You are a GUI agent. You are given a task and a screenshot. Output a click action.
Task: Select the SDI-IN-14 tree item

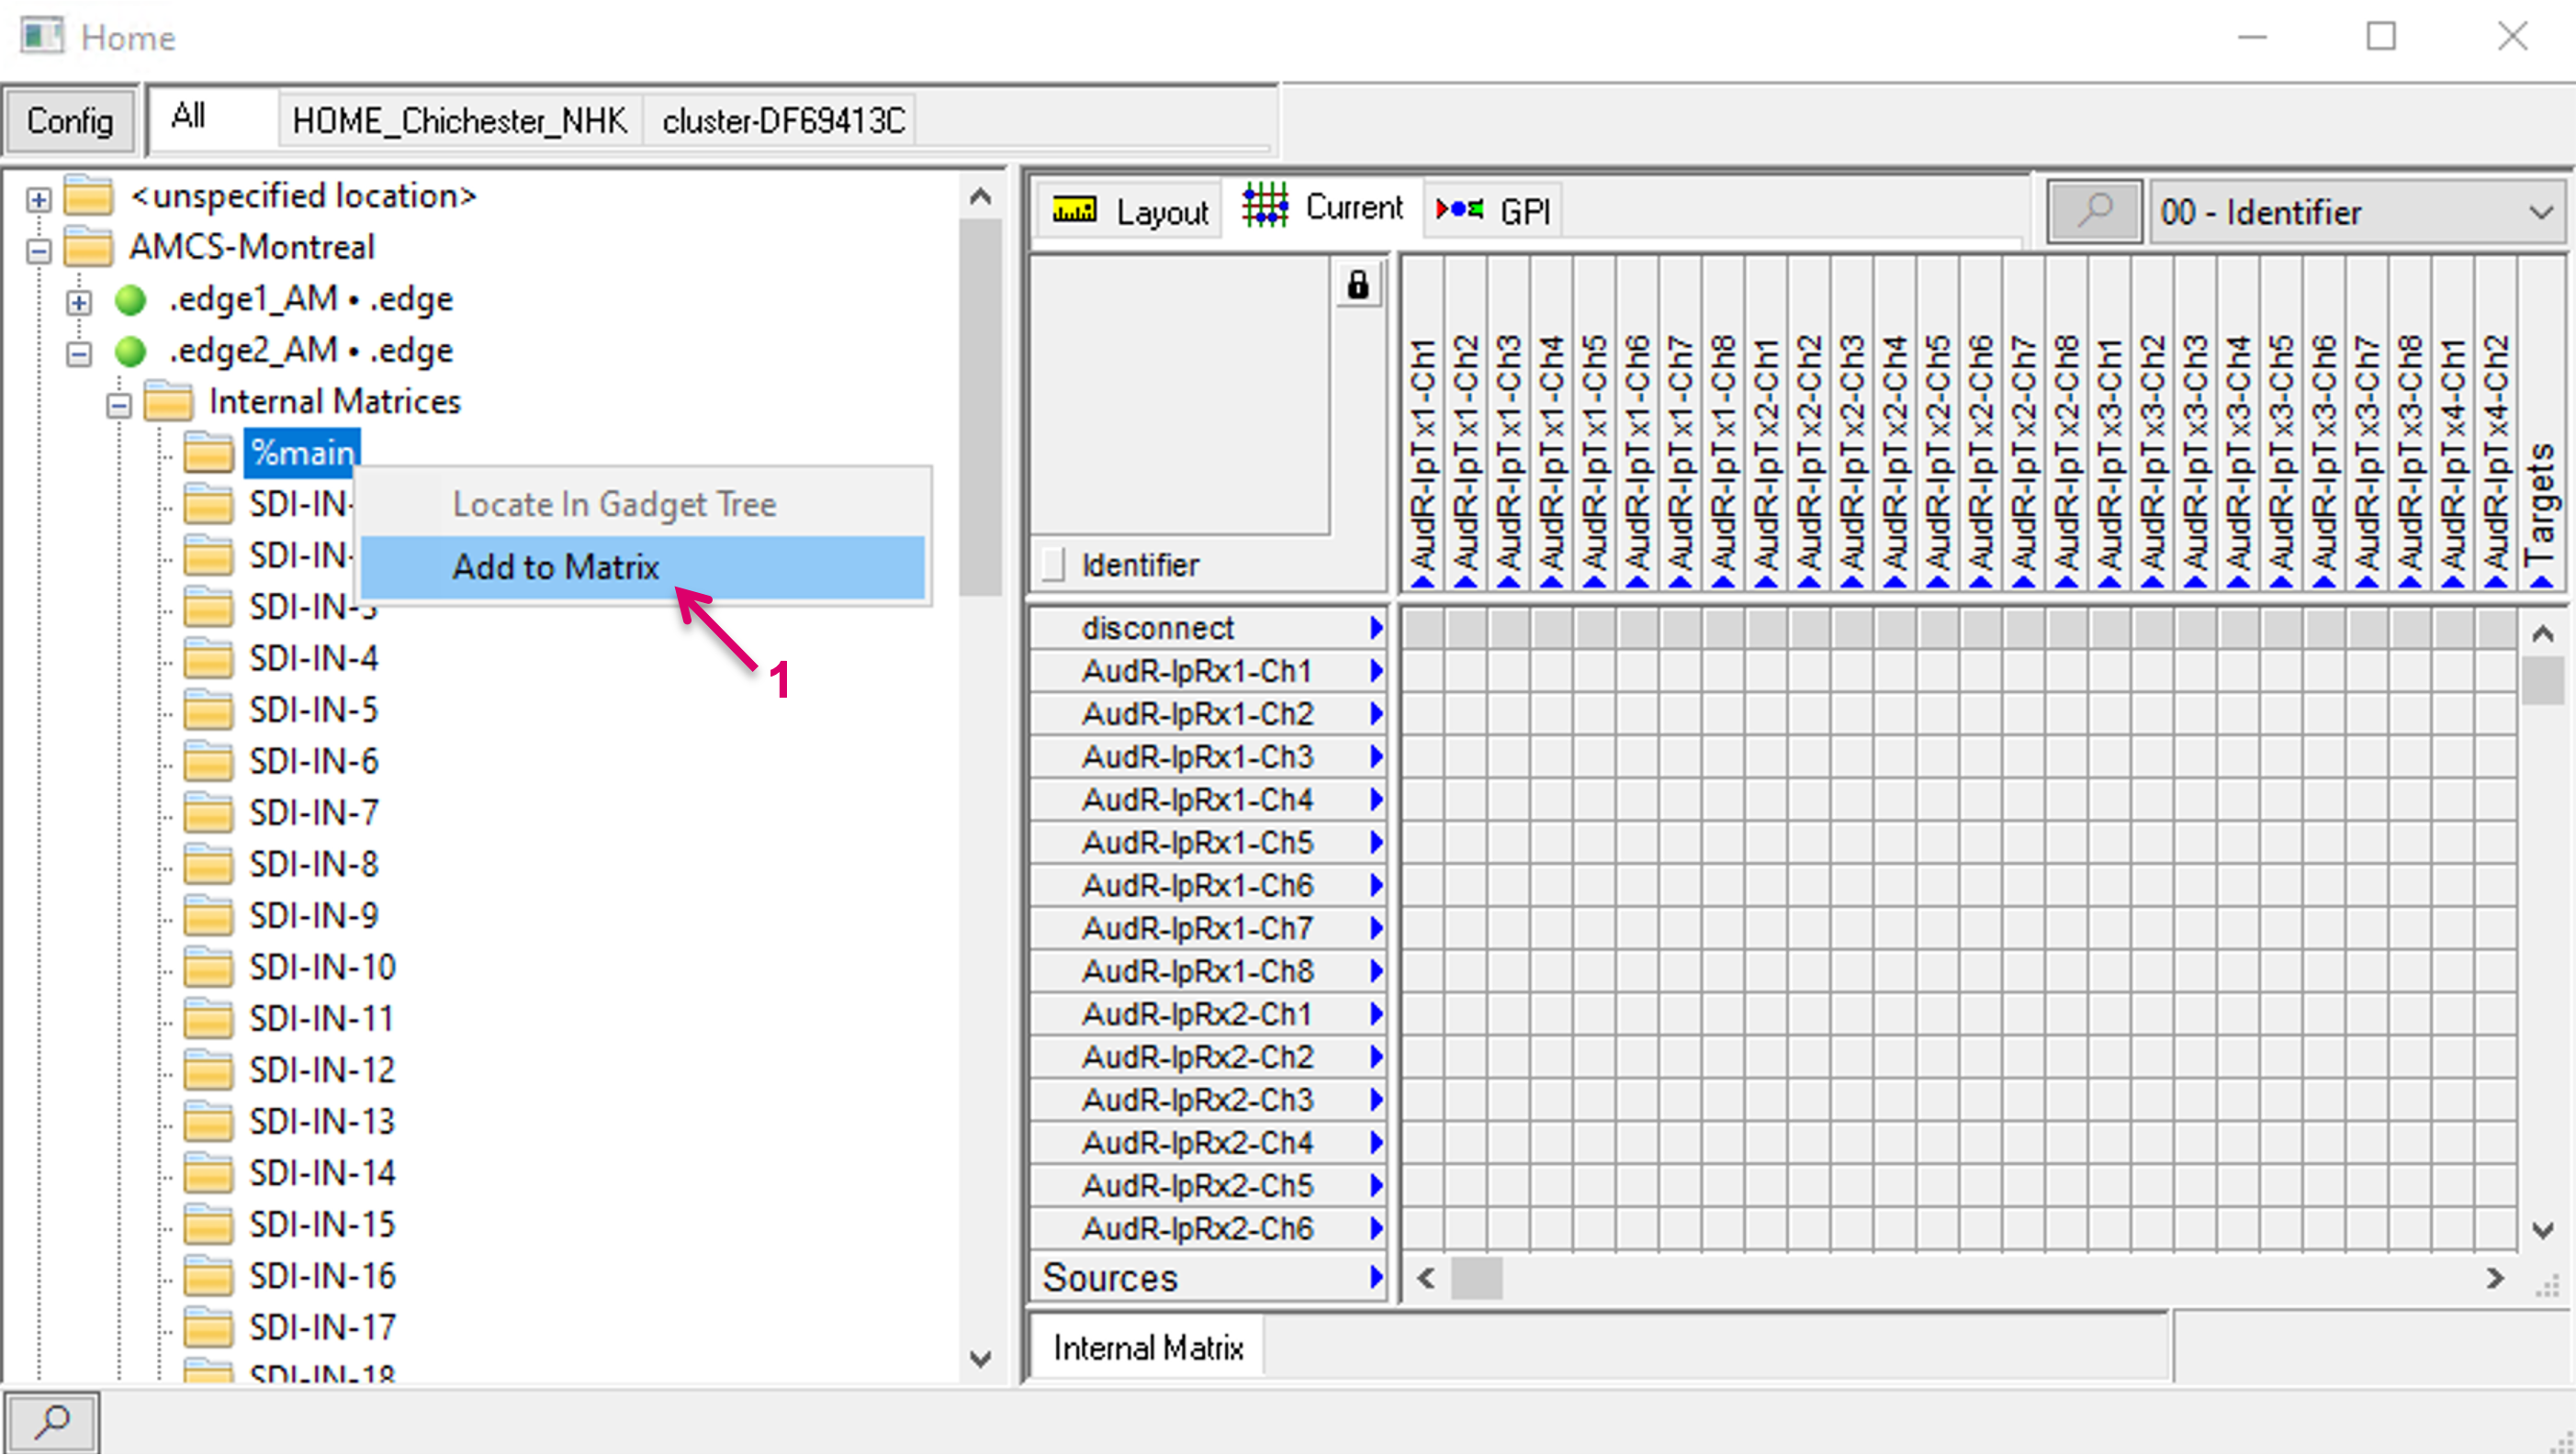[x=322, y=1173]
